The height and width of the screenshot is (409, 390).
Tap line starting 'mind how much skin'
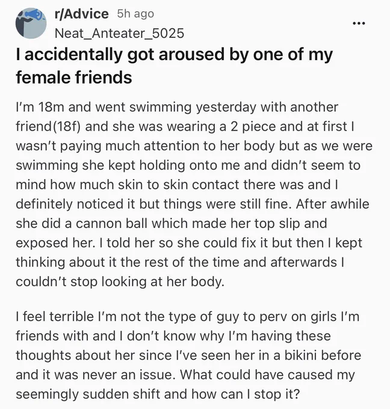tap(177, 185)
